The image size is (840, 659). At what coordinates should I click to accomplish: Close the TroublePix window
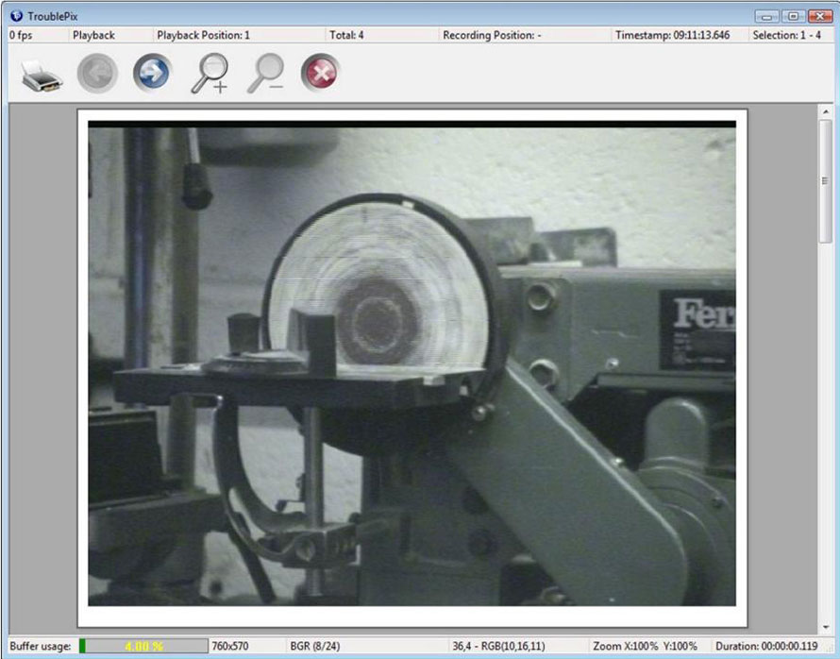point(819,17)
